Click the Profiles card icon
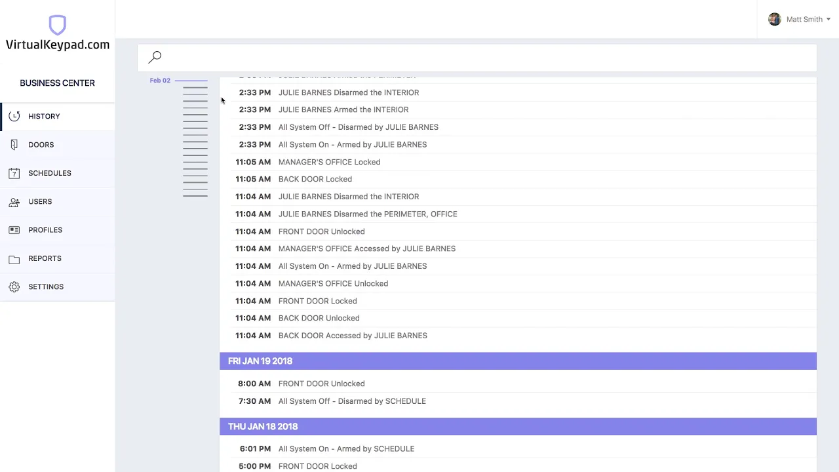Screen dimensions: 839x472 click(14, 230)
